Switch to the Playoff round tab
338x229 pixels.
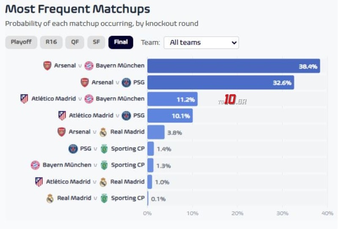21,42
